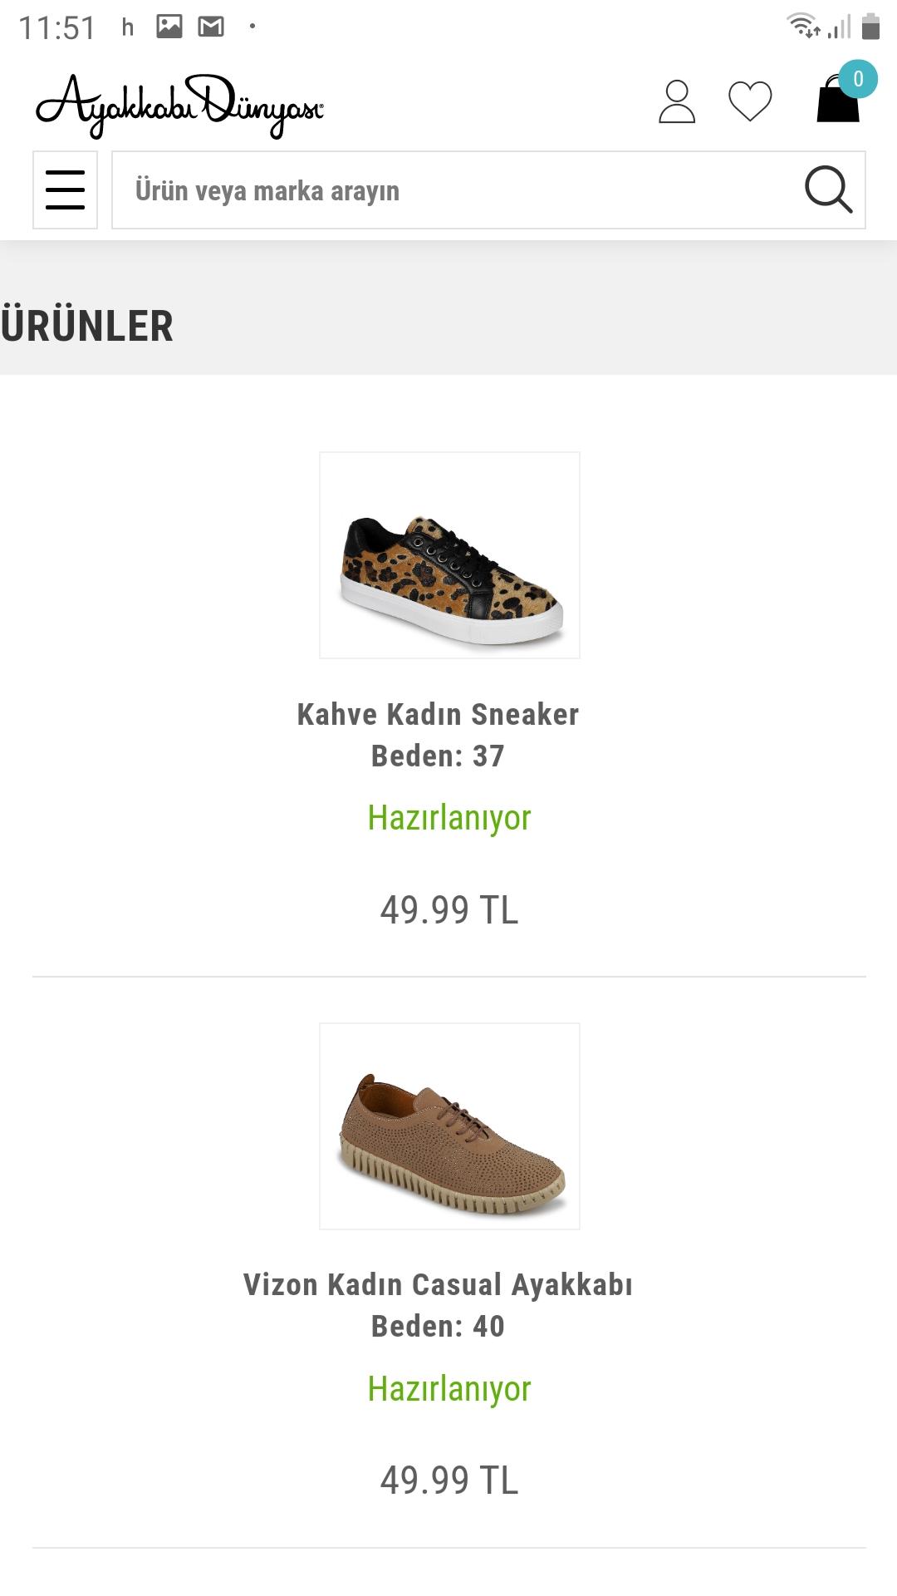Screen dimensions: 897x1596
Task: Open brown casual shoe image
Action: [x=449, y=1126]
